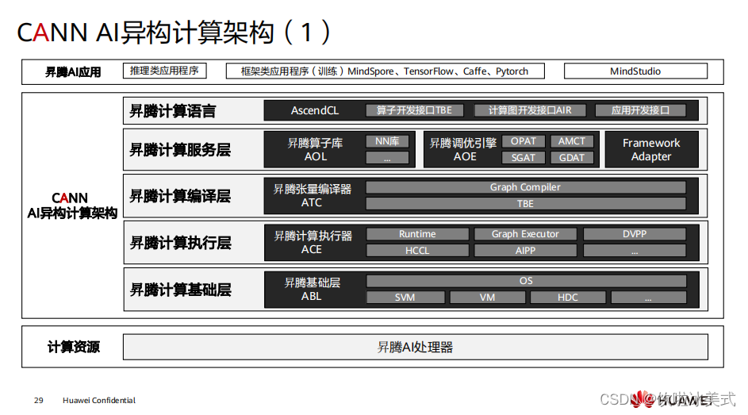Click the 昇腾AI应用 row label
The height and width of the screenshot is (415, 748).
coord(73,72)
